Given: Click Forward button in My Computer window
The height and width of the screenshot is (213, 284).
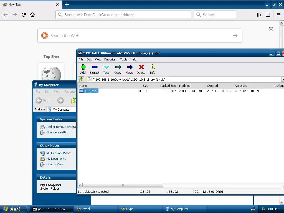Looking at the screenshot, I should pos(60,100).
